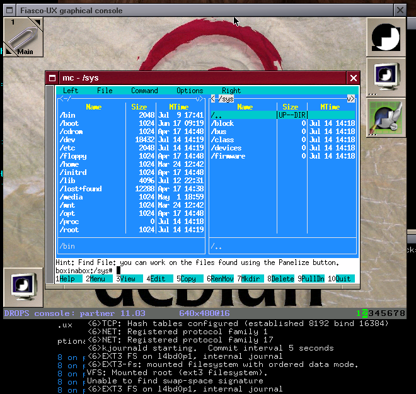Switch to virtual console 1 in DROPS bar
The height and width of the screenshot is (394, 416).
[359, 313]
